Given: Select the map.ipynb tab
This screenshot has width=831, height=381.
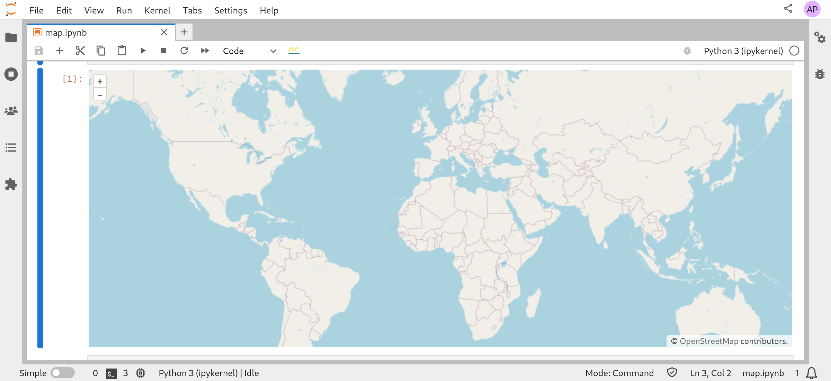Looking at the screenshot, I should [x=66, y=33].
